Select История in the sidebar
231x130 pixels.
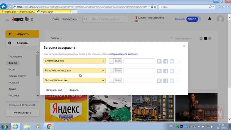click(14, 82)
